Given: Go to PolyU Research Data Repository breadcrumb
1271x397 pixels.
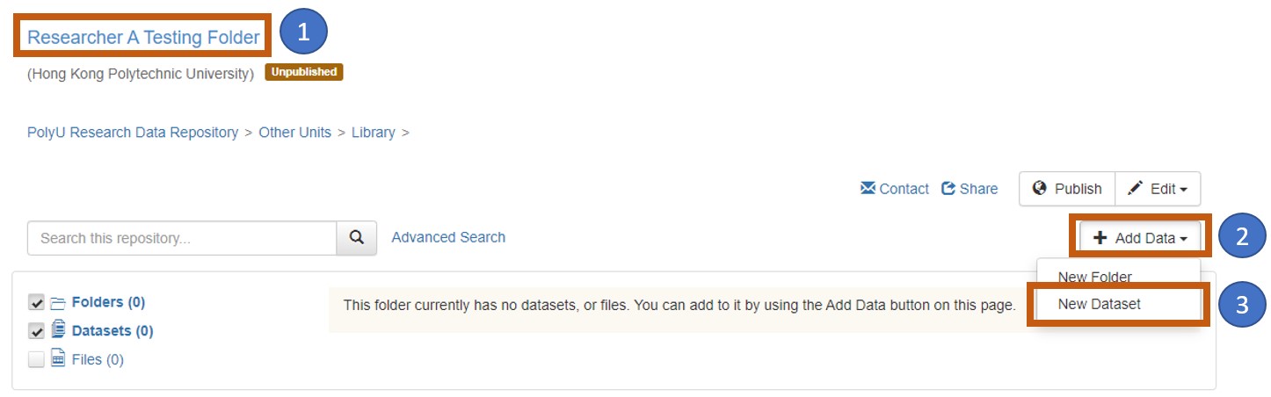Looking at the screenshot, I should pyautogui.click(x=133, y=133).
